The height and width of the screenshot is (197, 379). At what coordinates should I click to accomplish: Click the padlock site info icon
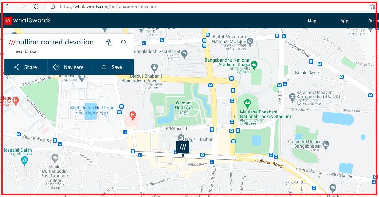tap(53, 6)
